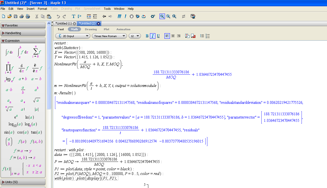
Task: Align text right
Action: [179, 36]
